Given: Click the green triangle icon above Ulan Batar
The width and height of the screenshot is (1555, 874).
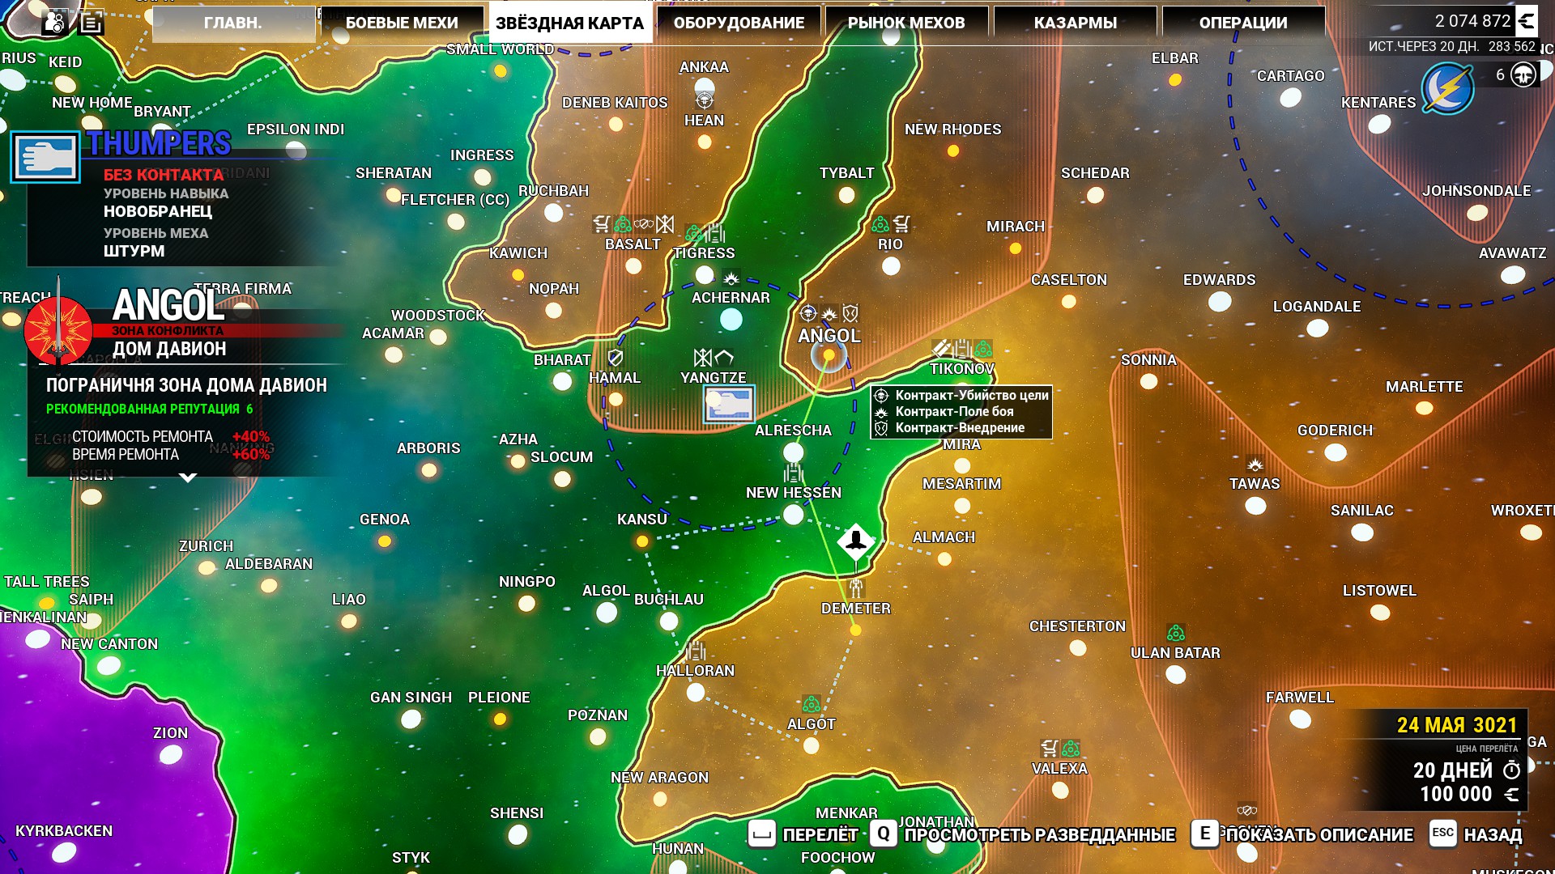Looking at the screenshot, I should click(1176, 632).
